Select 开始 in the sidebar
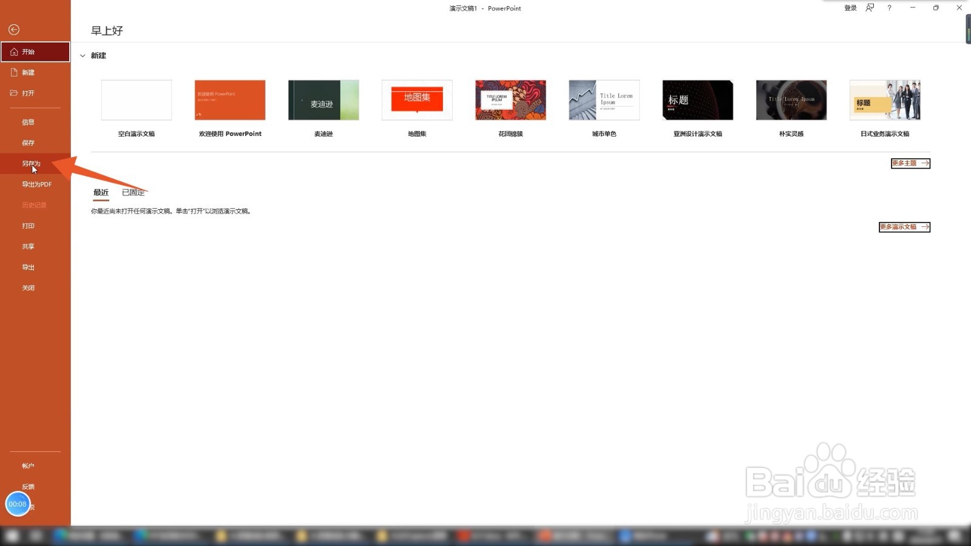Viewport: 971px width, 546px height. [x=35, y=52]
